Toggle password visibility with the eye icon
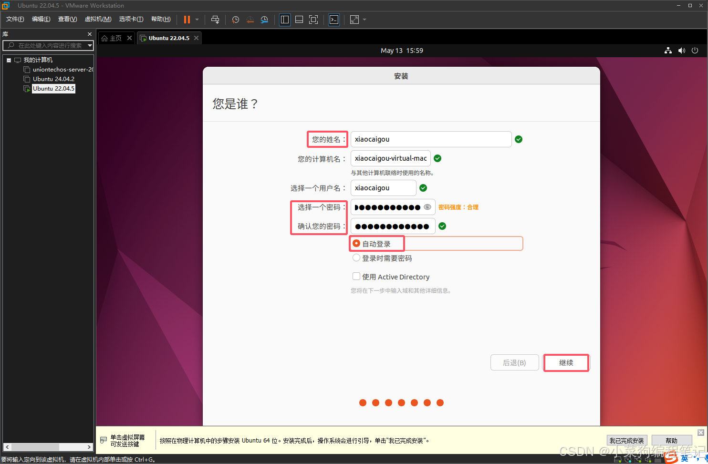The height and width of the screenshot is (464, 708). coord(427,206)
